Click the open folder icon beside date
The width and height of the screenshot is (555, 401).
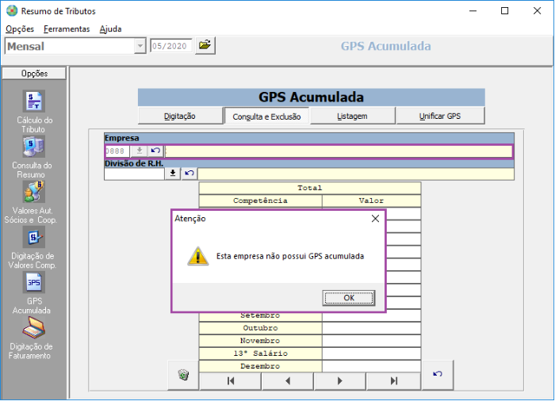pos(205,45)
